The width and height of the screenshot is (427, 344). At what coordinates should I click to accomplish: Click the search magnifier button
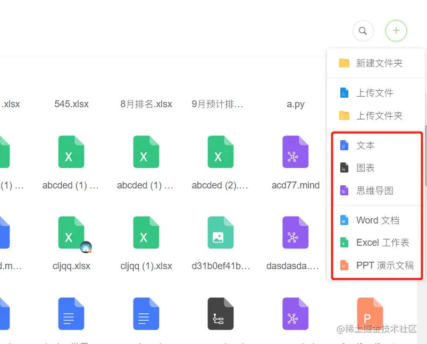363,31
